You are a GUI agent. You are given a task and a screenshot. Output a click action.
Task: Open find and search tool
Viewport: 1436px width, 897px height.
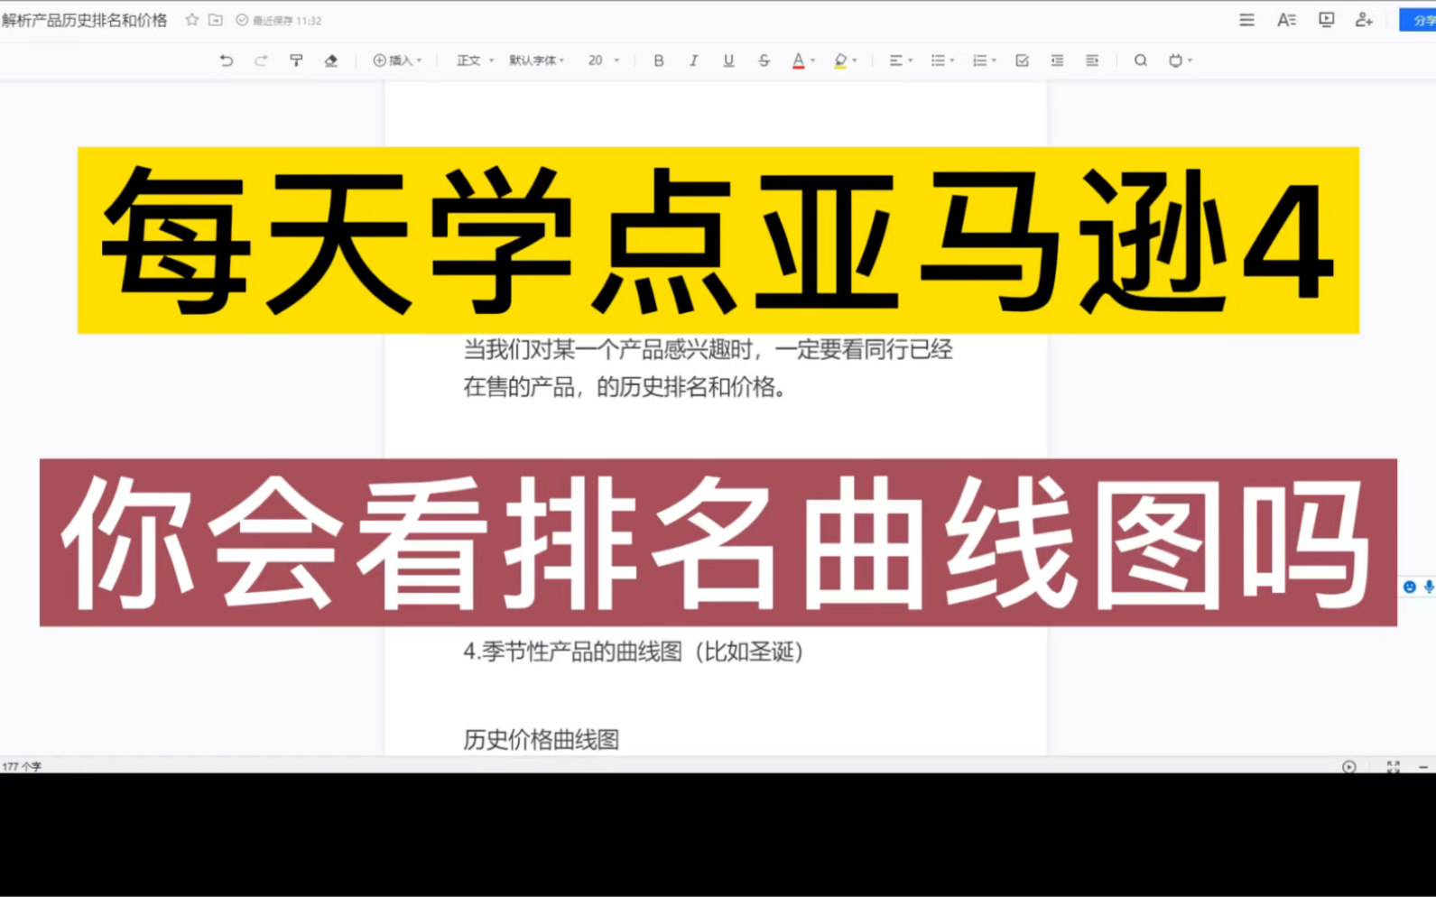tap(1141, 60)
